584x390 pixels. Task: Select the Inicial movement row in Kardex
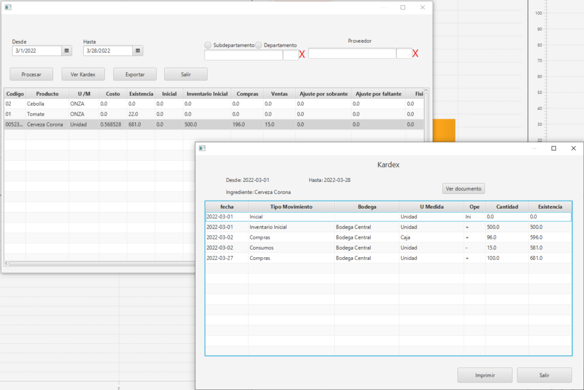(x=388, y=217)
